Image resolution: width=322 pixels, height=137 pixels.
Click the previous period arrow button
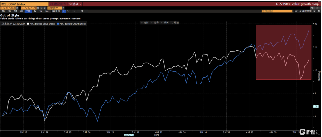[x=41, y=8]
